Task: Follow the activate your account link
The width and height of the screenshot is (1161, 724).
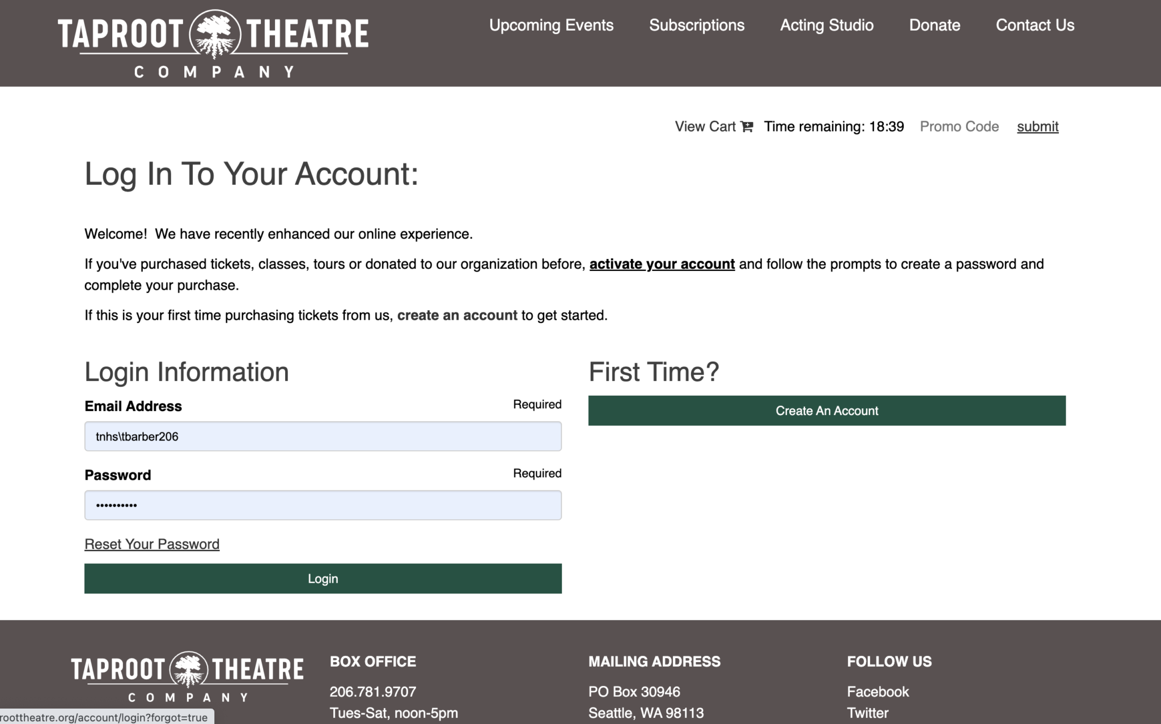Action: tap(662, 264)
